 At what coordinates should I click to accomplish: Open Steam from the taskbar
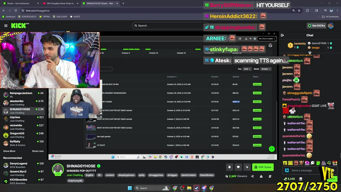point(197,188)
